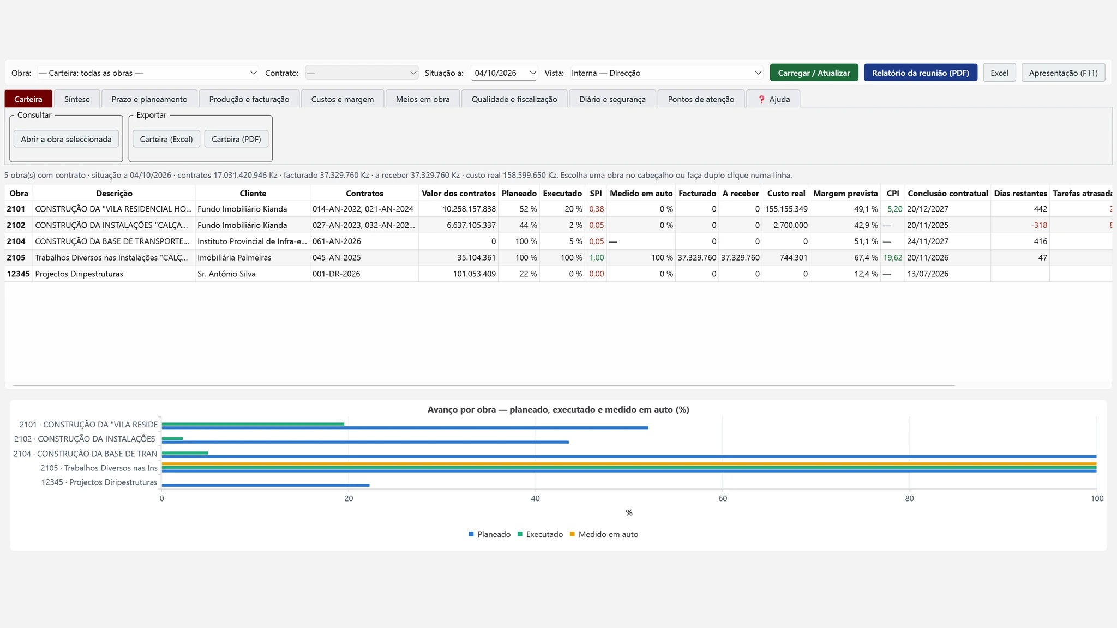Switch to Qualidade e fiscalização tab

[514, 99]
